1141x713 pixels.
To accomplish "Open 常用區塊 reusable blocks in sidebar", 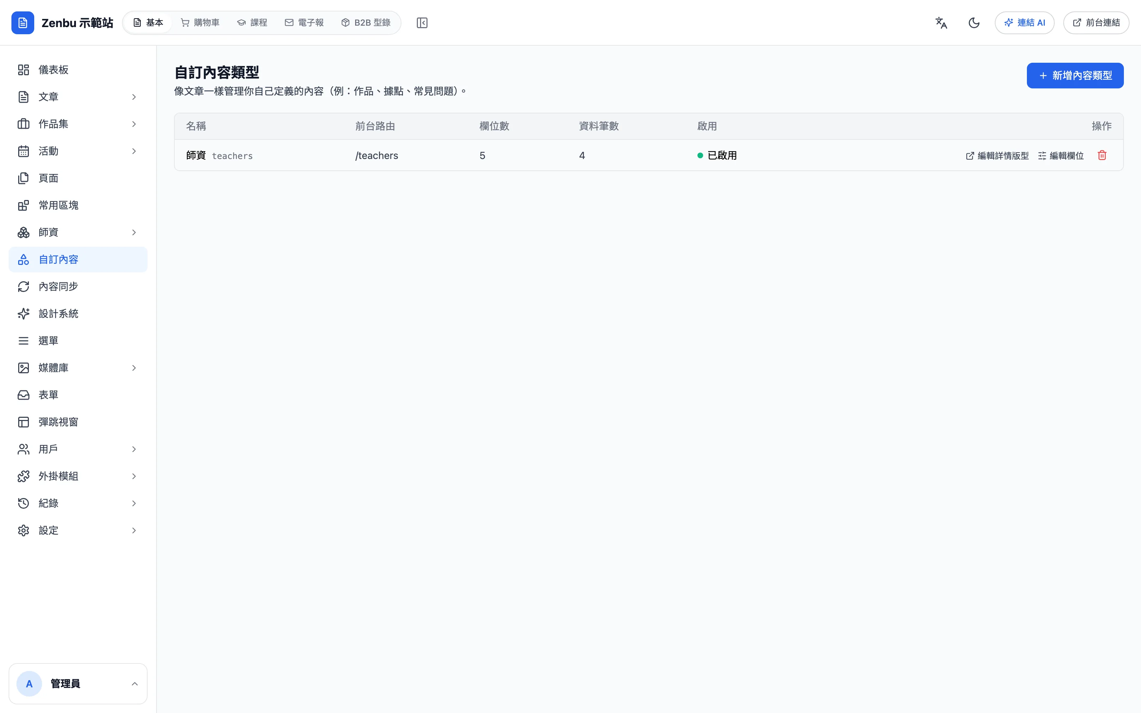I will (78, 205).
